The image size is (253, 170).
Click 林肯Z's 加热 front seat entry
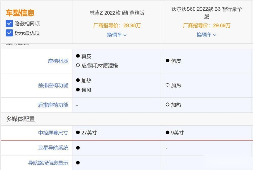click(x=84, y=81)
